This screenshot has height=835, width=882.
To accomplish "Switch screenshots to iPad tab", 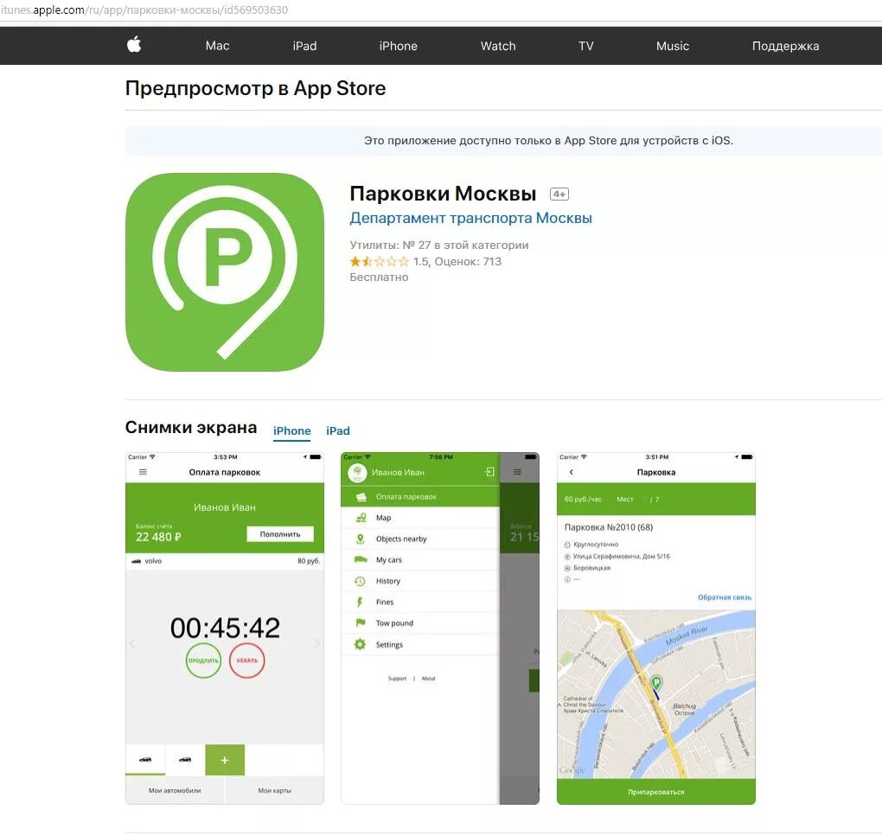I will coord(337,430).
